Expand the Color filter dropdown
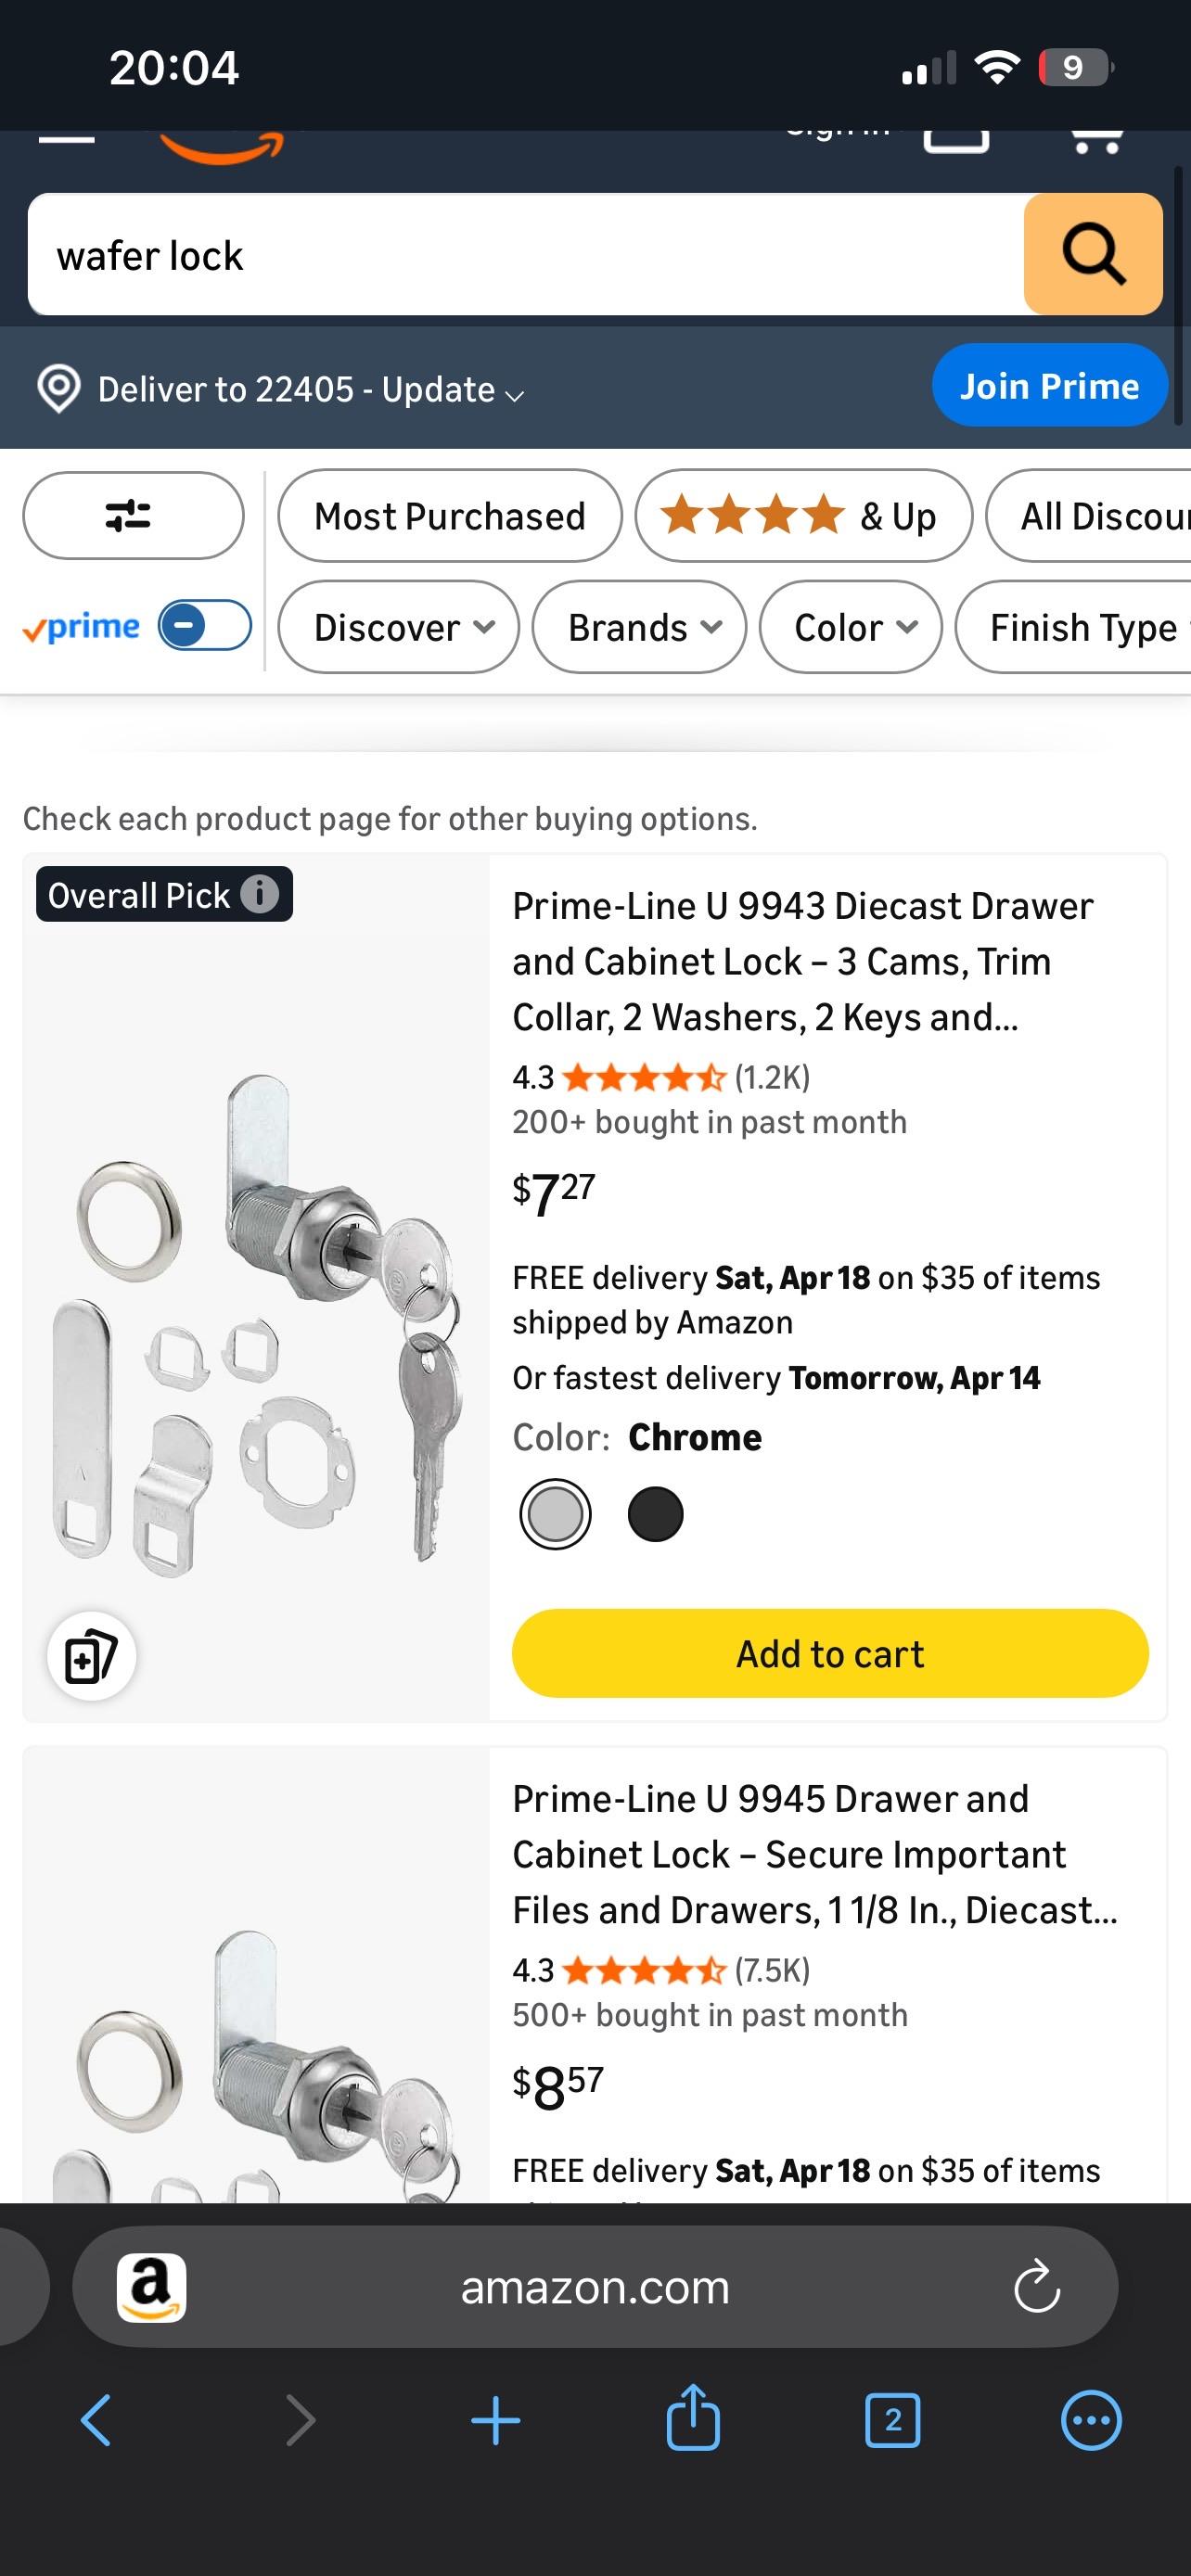The width and height of the screenshot is (1191, 2576). (x=849, y=628)
